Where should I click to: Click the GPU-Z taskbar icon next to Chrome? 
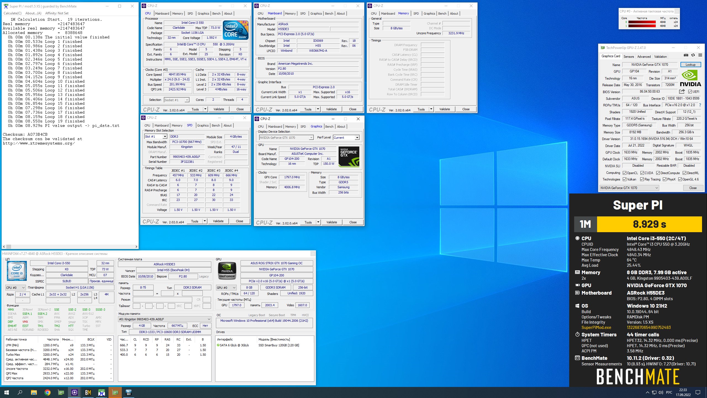(61, 392)
